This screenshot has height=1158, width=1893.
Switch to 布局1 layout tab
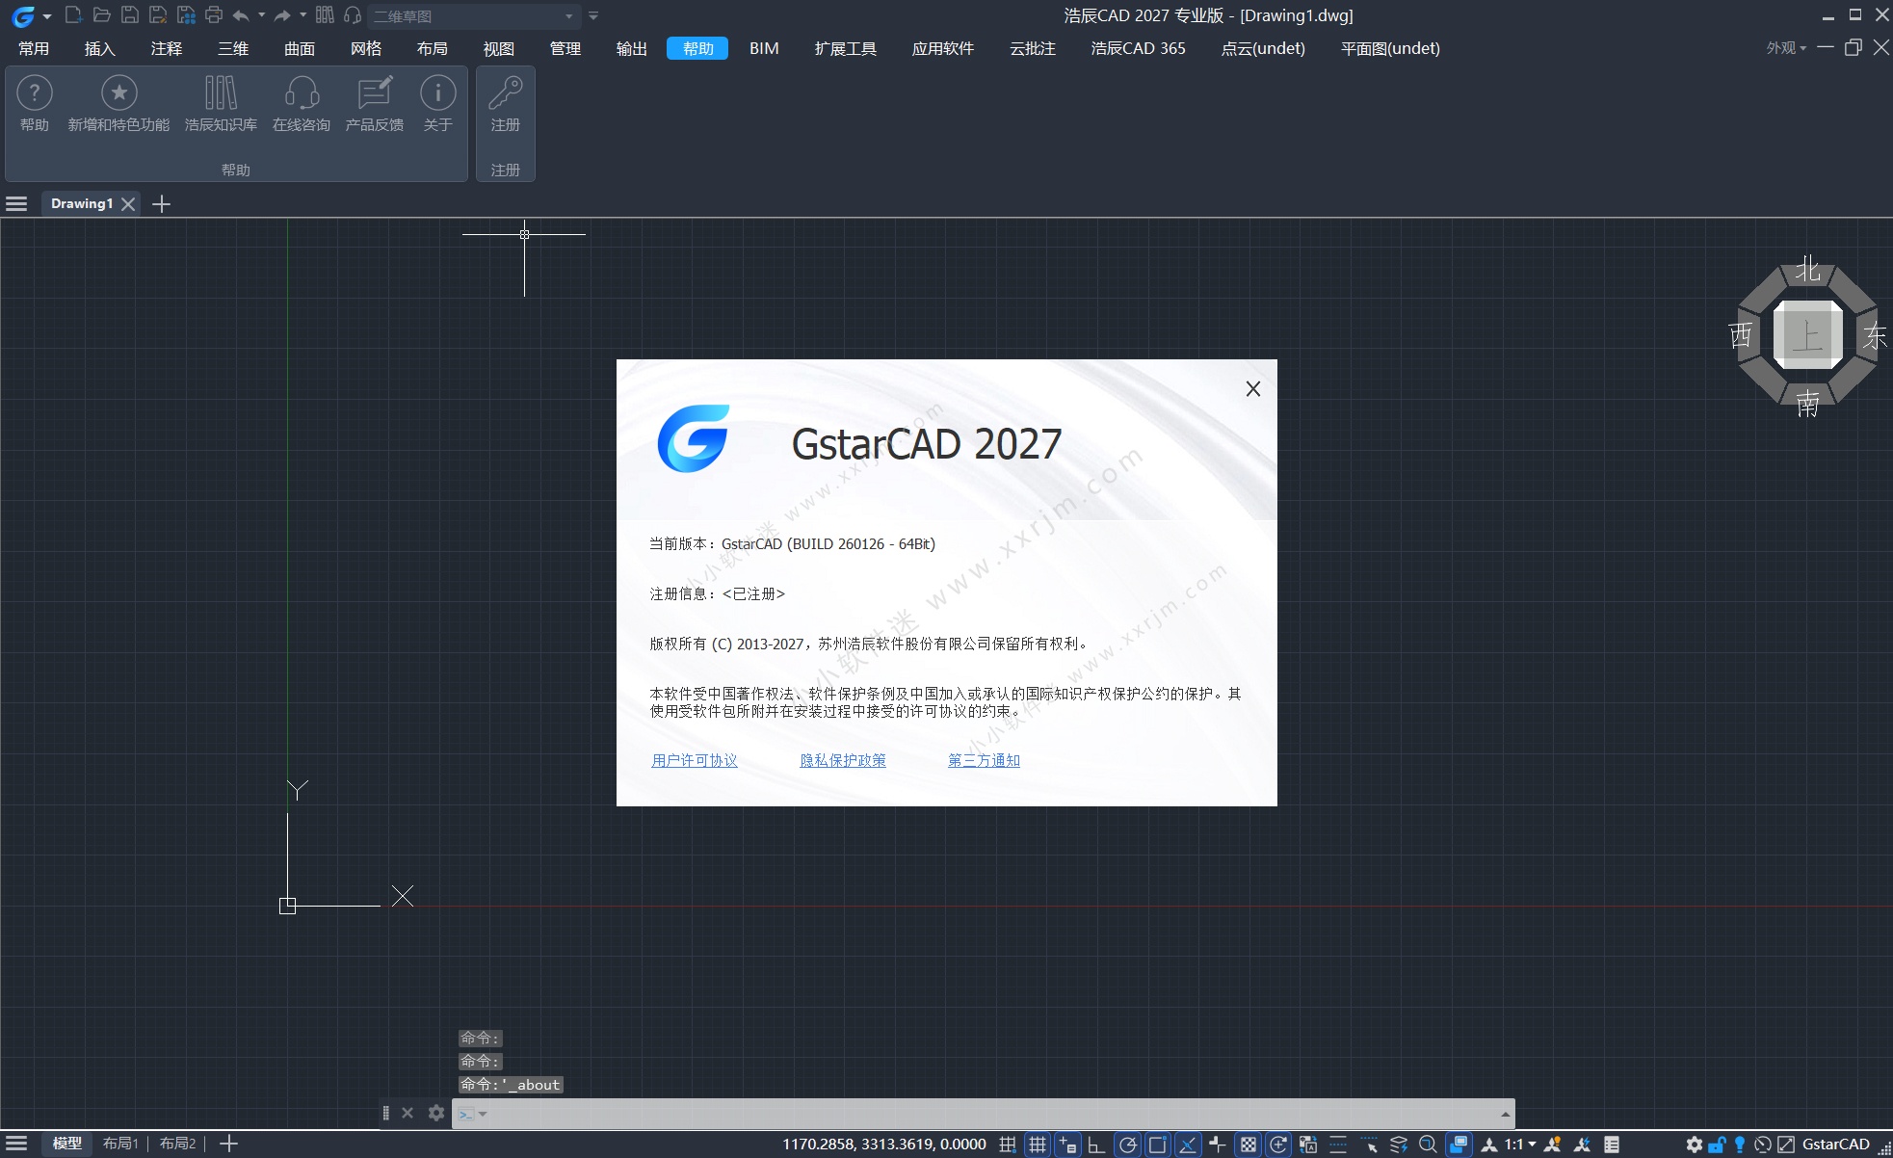point(120,1144)
